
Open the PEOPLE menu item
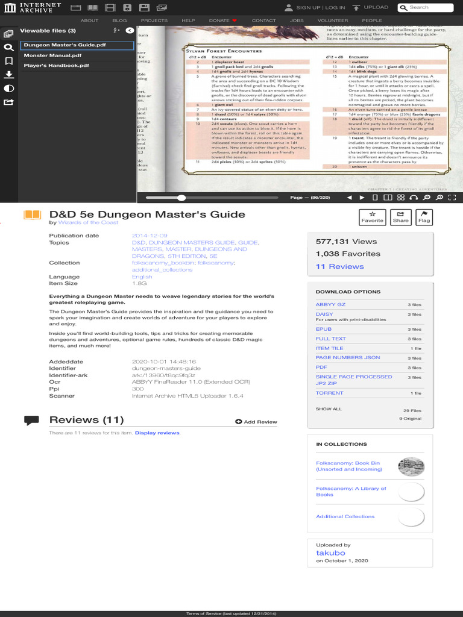point(372,20)
